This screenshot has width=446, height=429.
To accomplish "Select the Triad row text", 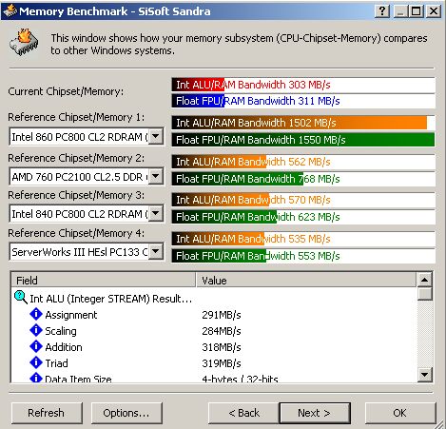I will click(56, 363).
